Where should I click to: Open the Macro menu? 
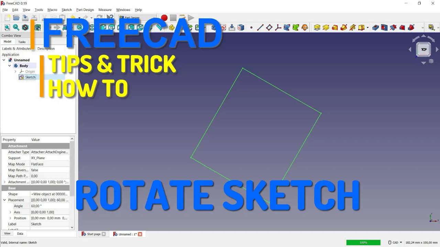click(x=52, y=10)
